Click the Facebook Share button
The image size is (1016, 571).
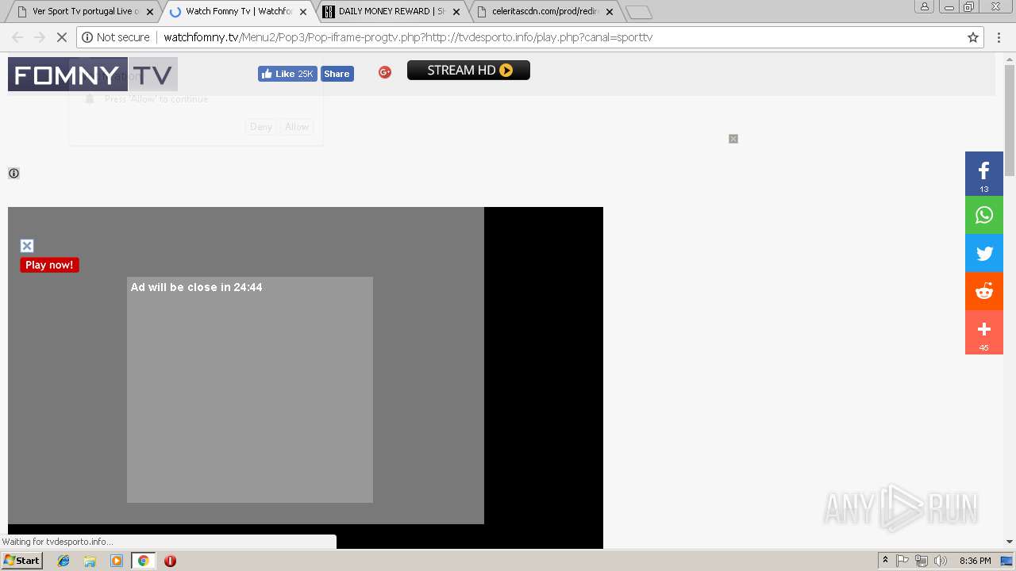[337, 74]
